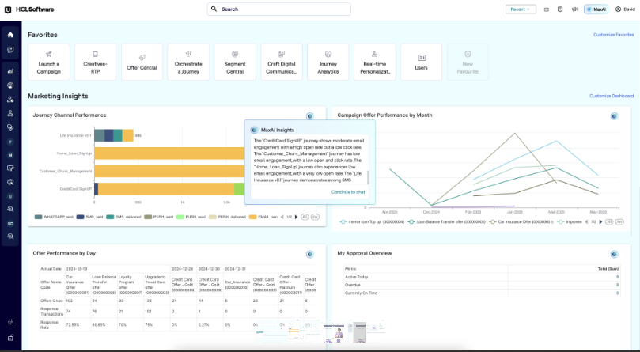
Task: Click the MaxAI icon on My Approval Overview
Action: 614,254
